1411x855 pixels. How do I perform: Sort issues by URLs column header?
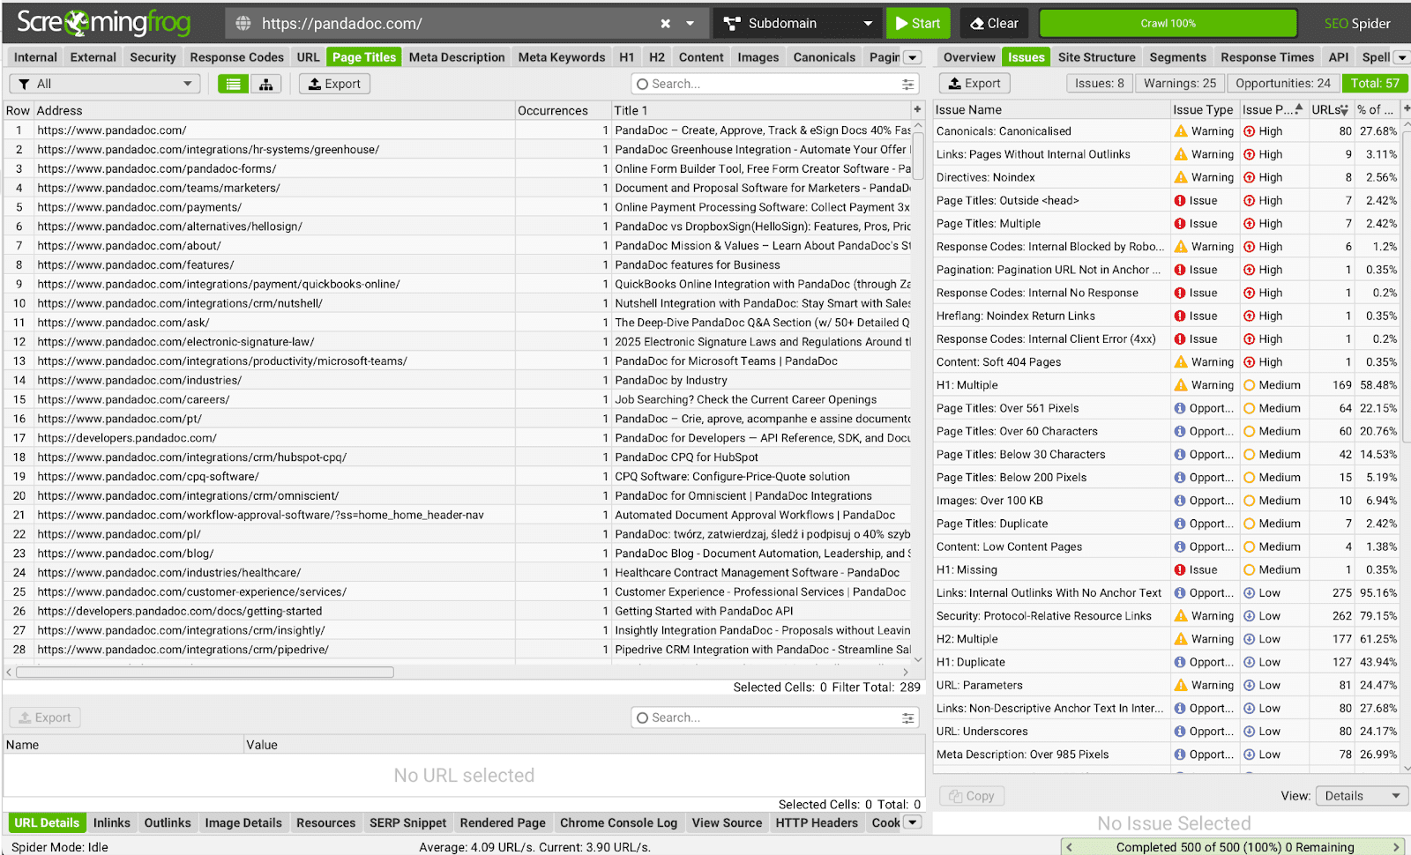(x=1330, y=109)
